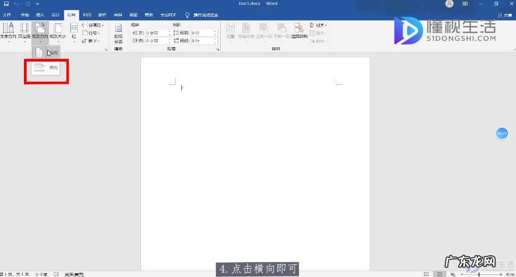This screenshot has width=516, height=277.
Task: Save document using the quick access icon
Action: coord(6,4)
